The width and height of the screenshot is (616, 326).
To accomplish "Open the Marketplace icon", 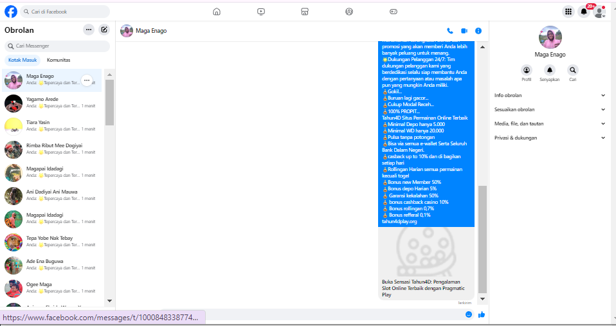I will [305, 12].
